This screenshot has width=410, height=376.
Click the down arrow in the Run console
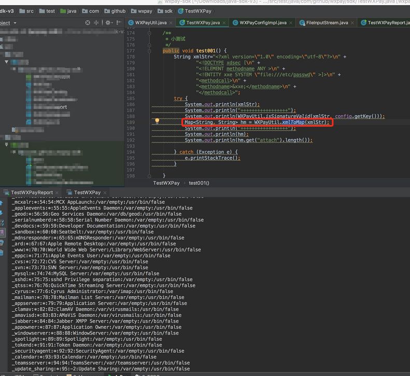(2, 213)
